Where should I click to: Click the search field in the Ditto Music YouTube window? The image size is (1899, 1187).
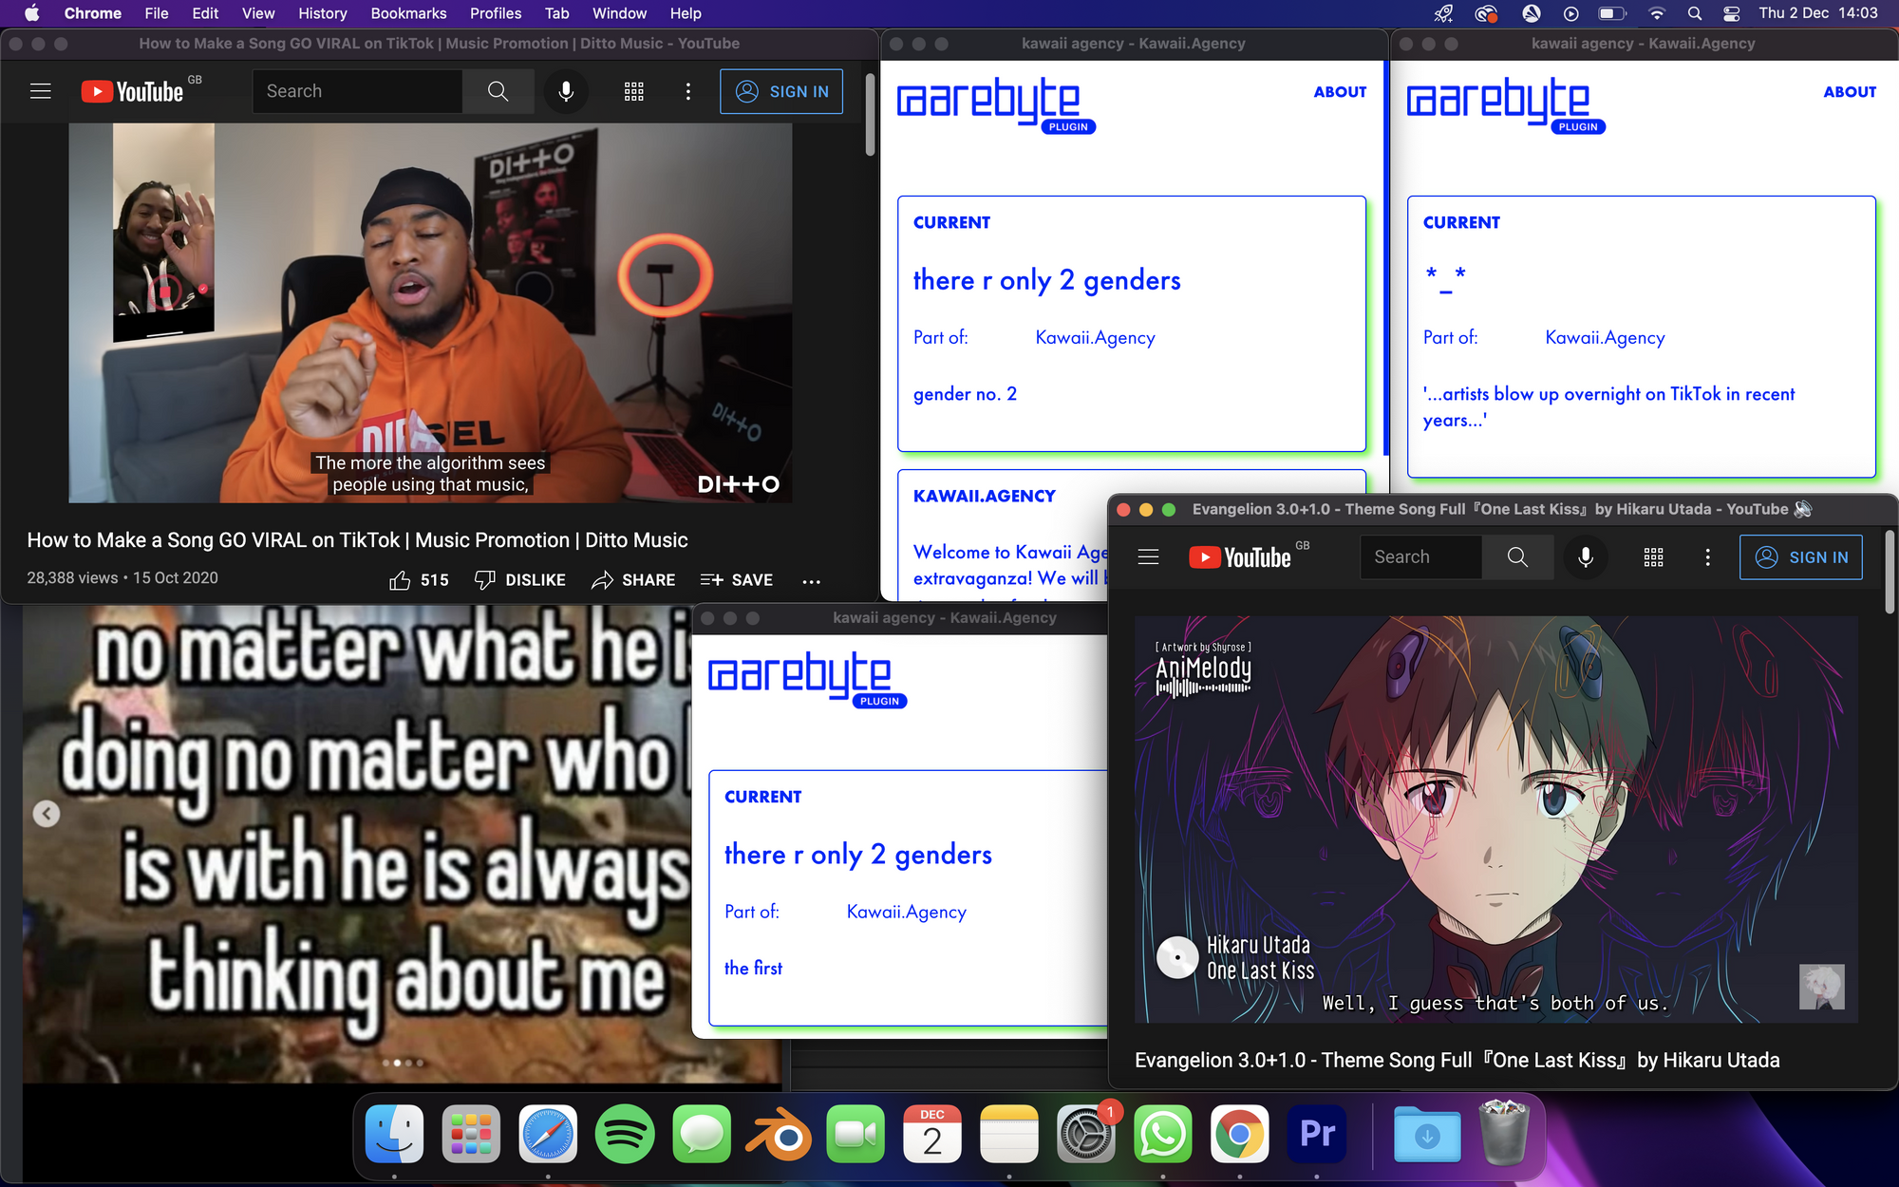[x=358, y=91]
